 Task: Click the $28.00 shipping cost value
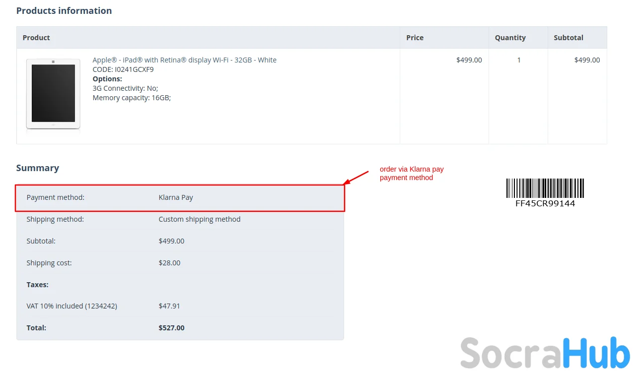169,263
